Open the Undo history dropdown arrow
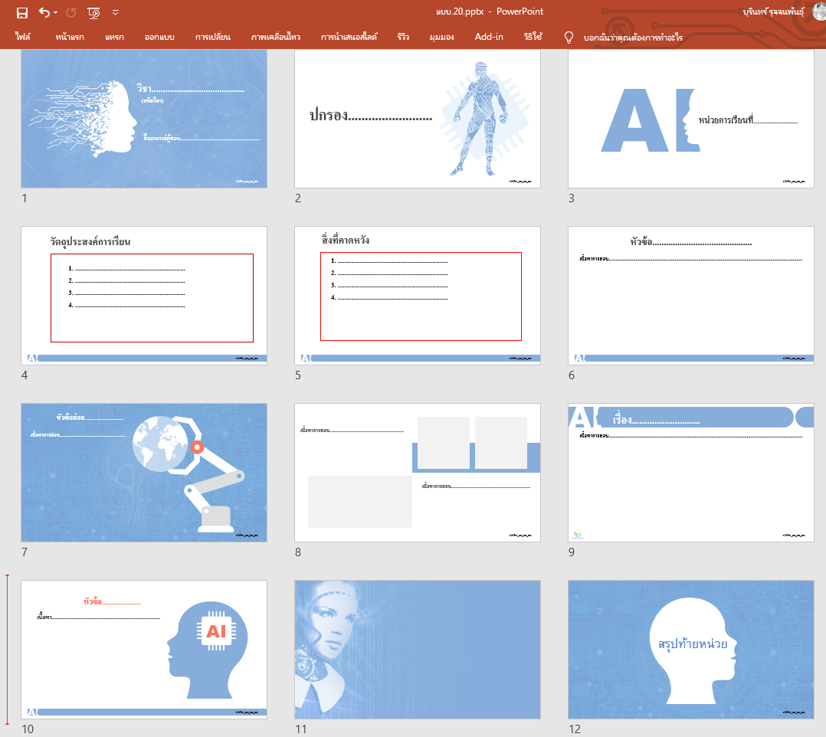 (56, 13)
